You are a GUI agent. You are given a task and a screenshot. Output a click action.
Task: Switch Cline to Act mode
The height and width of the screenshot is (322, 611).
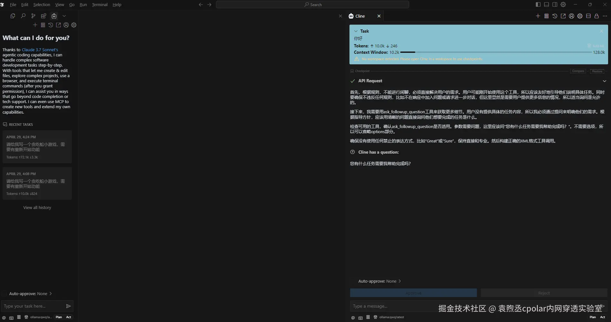point(602,317)
